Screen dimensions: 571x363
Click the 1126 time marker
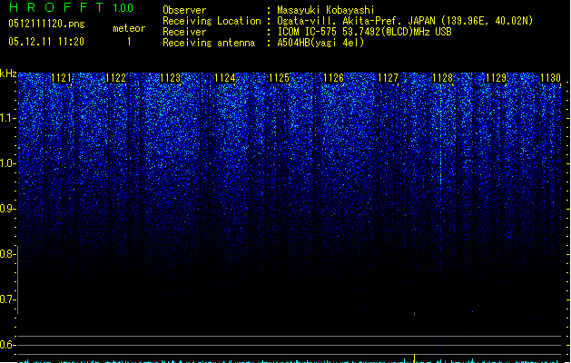click(333, 78)
